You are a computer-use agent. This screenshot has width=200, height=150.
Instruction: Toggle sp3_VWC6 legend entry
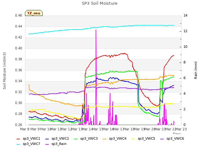172,139
